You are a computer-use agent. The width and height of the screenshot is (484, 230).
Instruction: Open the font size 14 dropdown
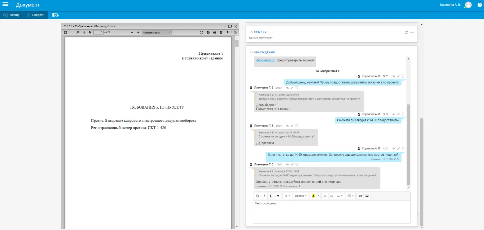[287, 196]
